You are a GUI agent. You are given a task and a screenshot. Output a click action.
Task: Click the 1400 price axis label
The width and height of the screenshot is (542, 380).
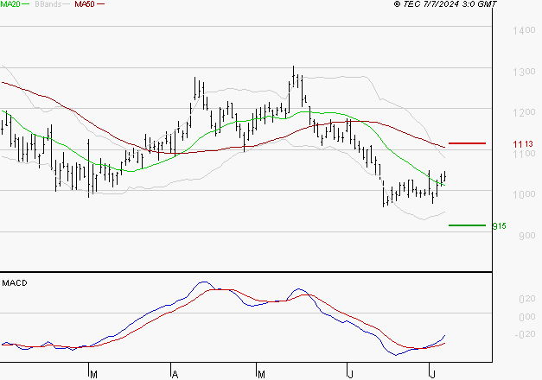524,30
